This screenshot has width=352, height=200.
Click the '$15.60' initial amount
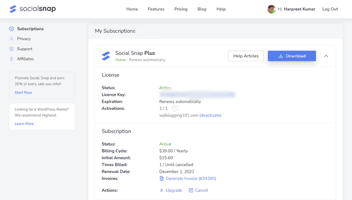[166, 158]
